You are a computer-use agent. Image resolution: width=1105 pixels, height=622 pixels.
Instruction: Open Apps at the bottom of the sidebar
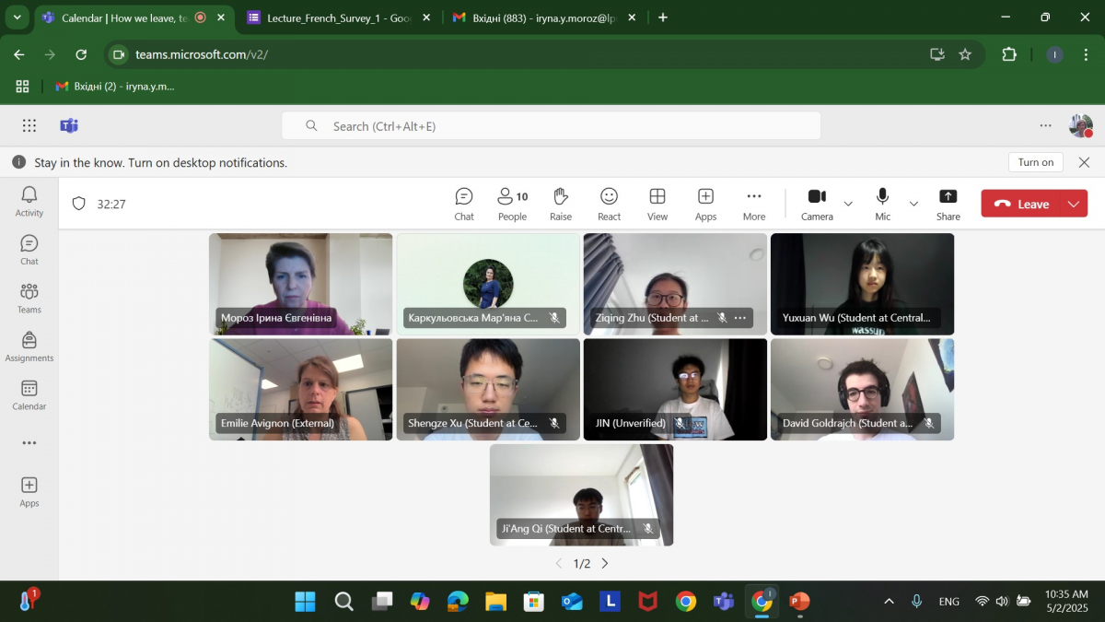click(29, 492)
